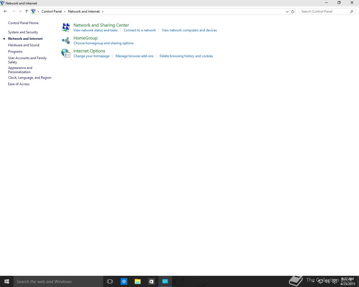Click the Control Panel breadcrumb
Image resolution: width=359 pixels, height=287 pixels.
[52, 11]
